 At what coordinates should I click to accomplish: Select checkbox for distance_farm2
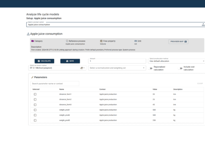pyautogui.click(x=35, y=99)
